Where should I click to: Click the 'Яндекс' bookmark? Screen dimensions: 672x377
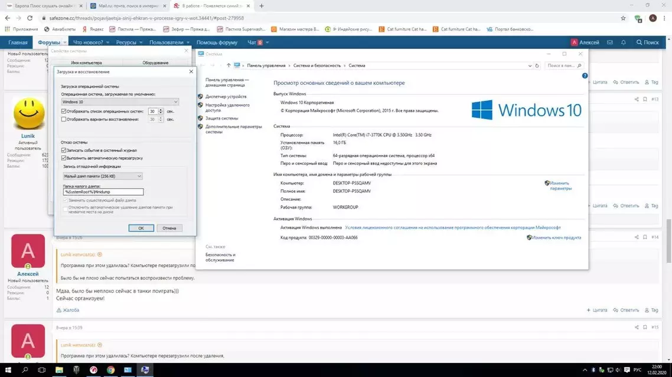coord(93,29)
